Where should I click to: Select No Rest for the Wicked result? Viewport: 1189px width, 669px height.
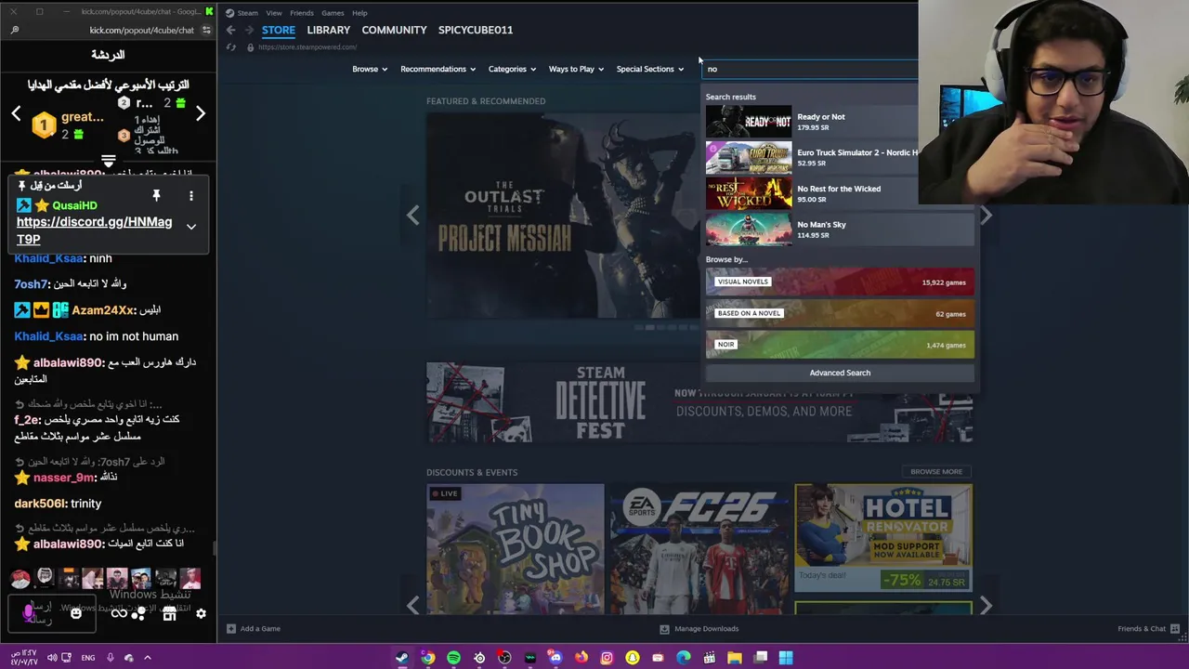(840, 193)
